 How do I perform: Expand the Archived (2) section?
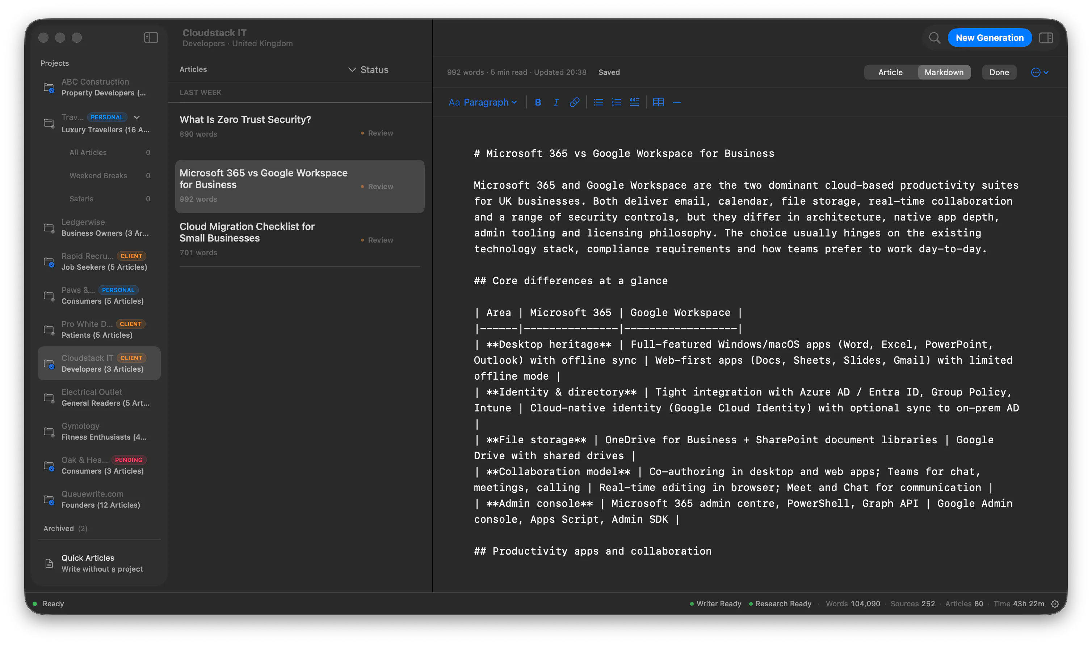click(65, 529)
